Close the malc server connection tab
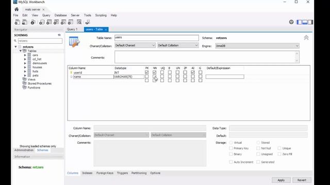Viewport: 330px width, 185px height. pos(43,9)
